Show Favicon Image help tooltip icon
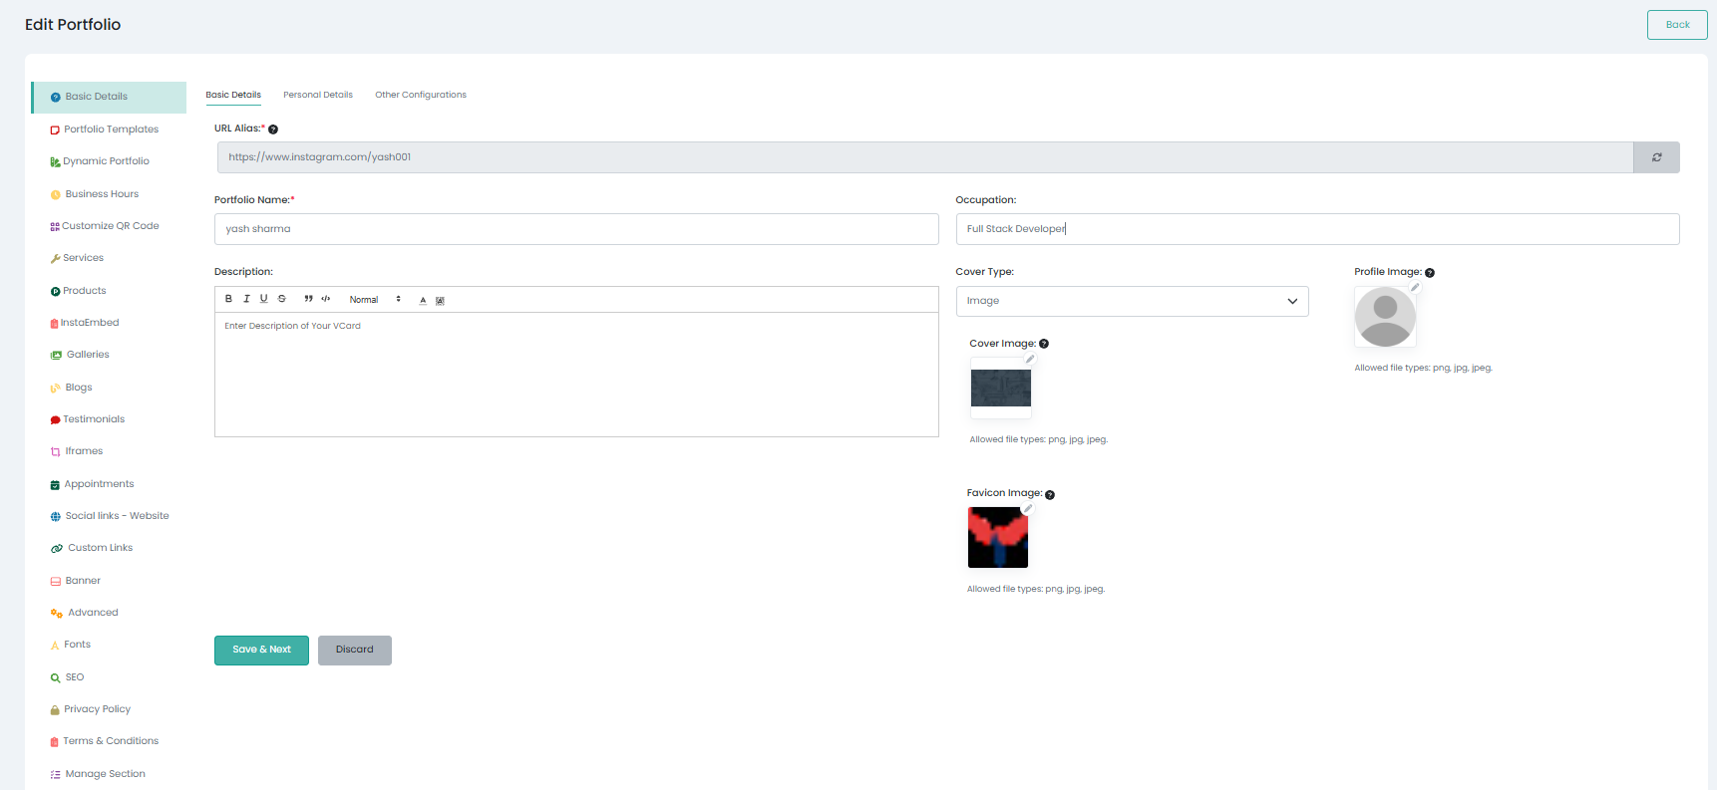 (1050, 495)
